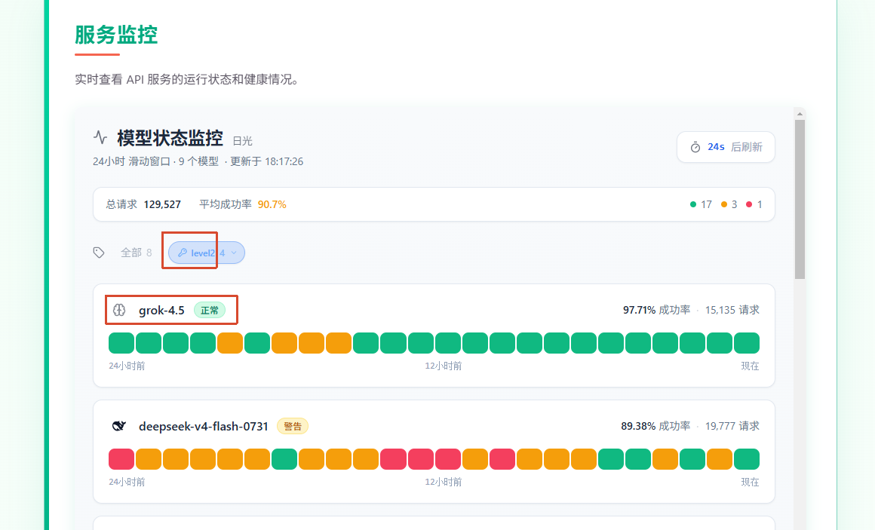
Task: Click 12小时前 label under deepseek timeline
Action: [x=443, y=482]
